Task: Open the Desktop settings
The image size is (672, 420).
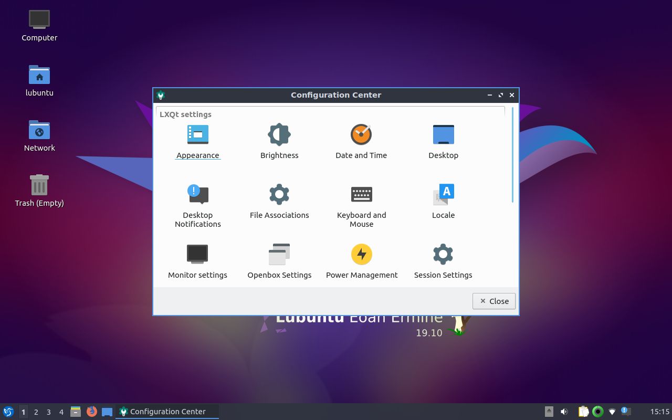Action: pyautogui.click(x=443, y=140)
